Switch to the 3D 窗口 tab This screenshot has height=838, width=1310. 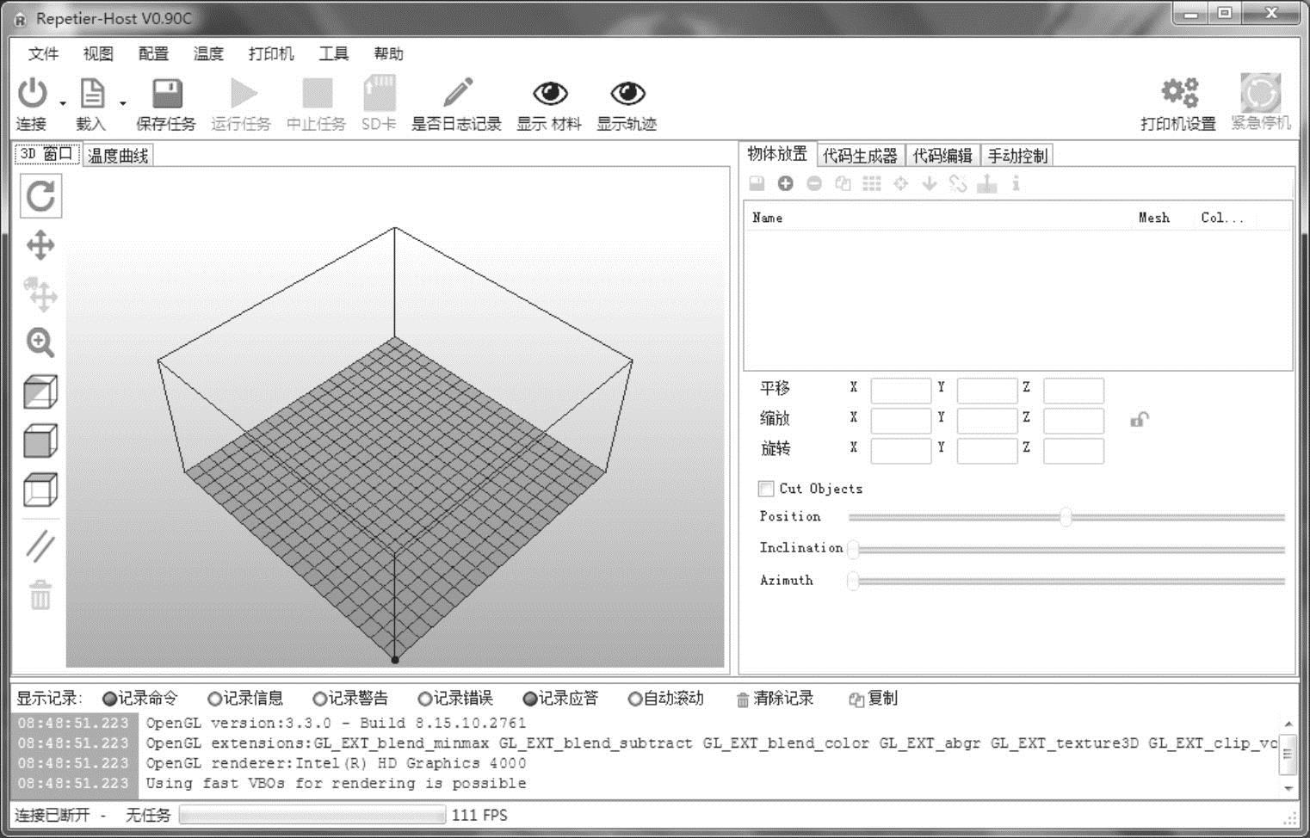coord(47,154)
